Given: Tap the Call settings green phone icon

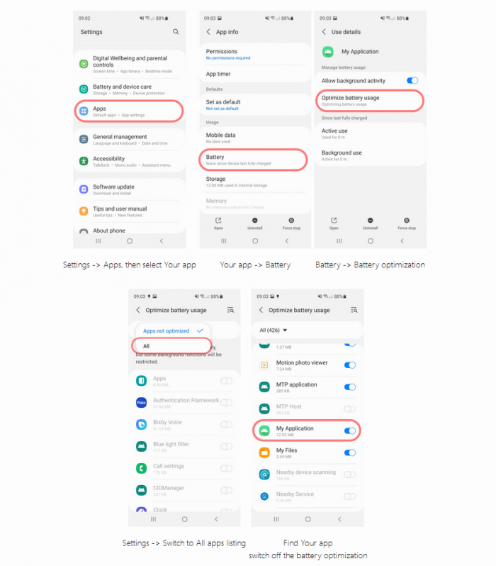Looking at the screenshot, I should coord(142,469).
